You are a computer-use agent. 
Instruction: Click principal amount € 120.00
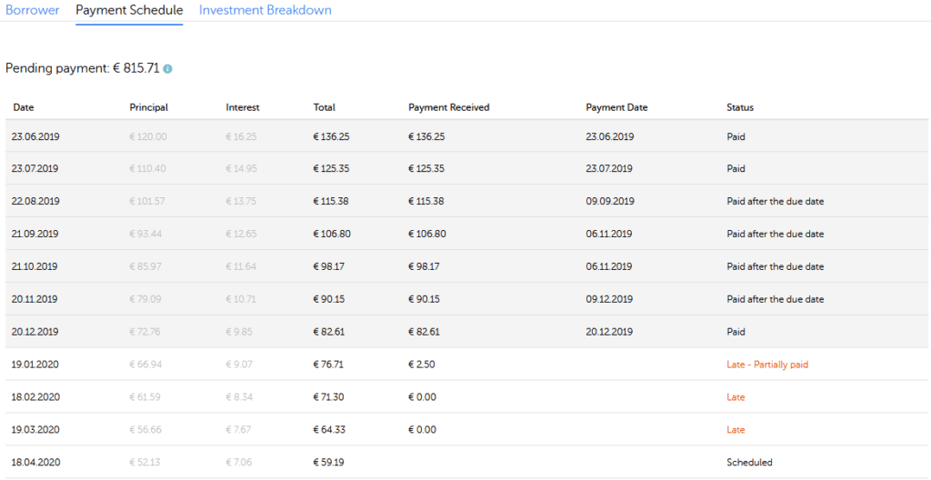tap(148, 136)
